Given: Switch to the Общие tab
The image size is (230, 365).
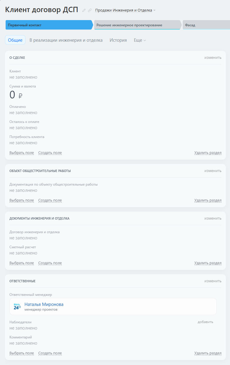Looking at the screenshot, I should (15, 40).
